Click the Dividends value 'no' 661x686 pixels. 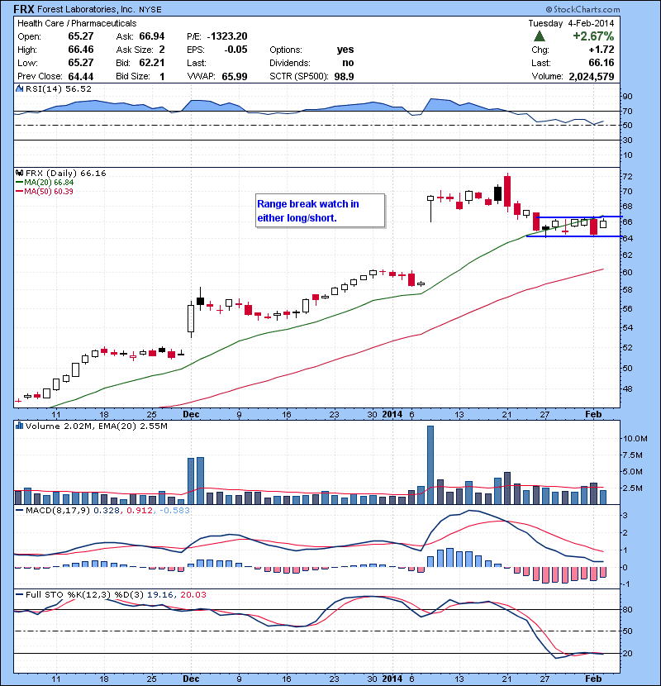pos(348,63)
